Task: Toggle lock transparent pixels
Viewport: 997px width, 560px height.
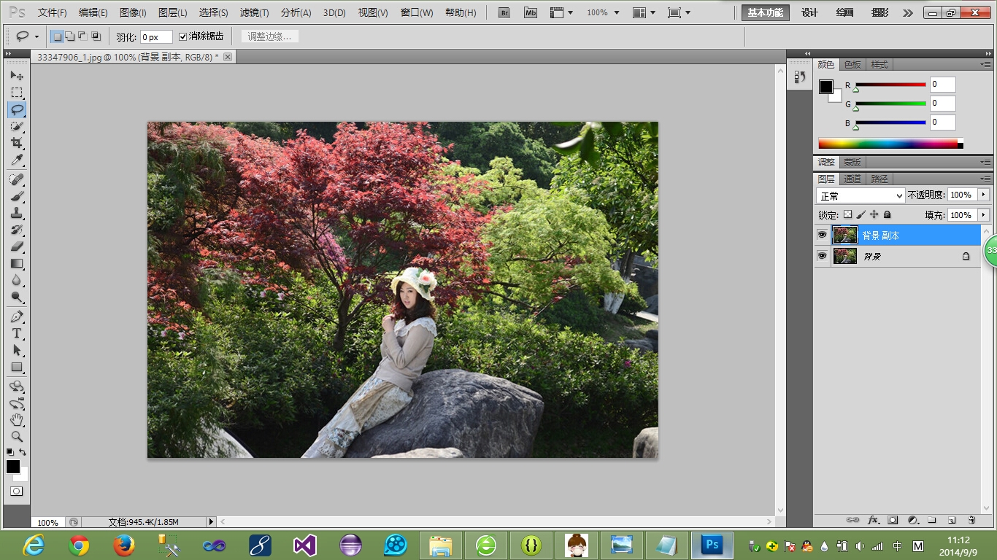Action: [847, 214]
